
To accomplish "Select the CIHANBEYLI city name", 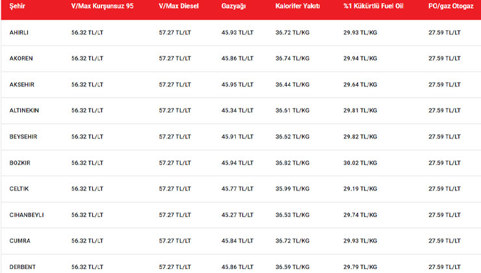I will click(x=27, y=214).
